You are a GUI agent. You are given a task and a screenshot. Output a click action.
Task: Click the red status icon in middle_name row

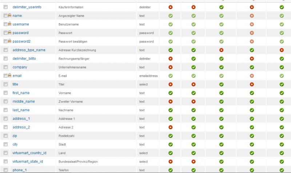(194, 101)
